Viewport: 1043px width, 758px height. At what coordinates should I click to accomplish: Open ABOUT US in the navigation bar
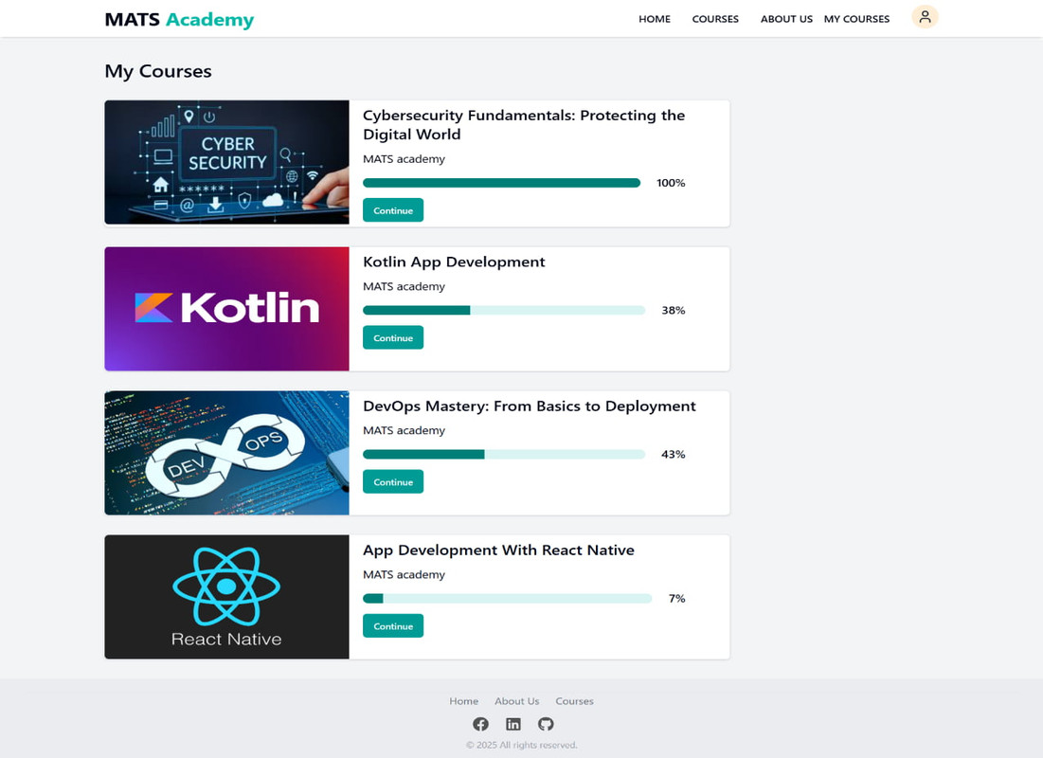(786, 19)
